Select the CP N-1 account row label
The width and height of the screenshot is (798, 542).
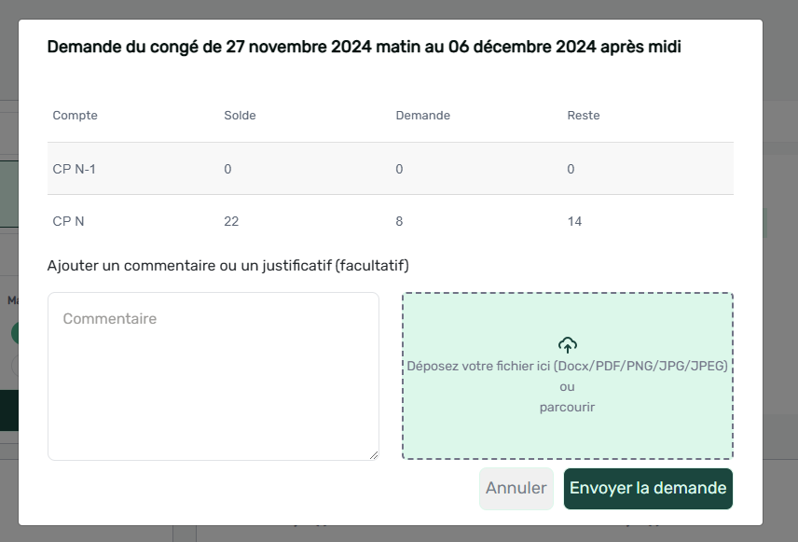click(x=75, y=169)
